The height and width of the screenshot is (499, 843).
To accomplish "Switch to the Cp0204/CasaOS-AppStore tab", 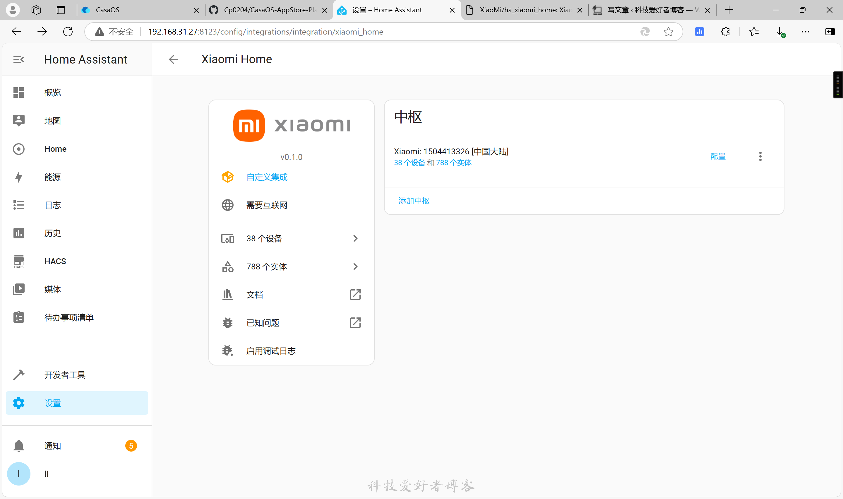I will point(268,10).
